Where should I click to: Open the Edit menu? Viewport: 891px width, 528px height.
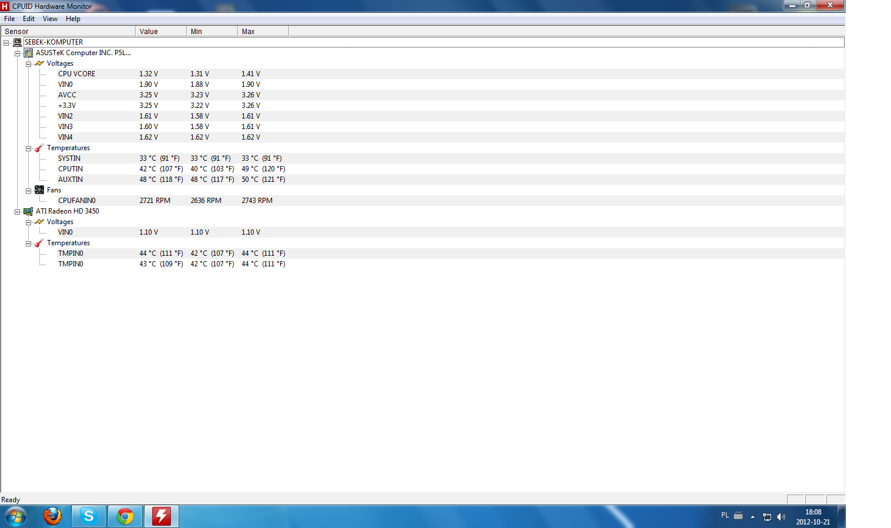click(x=29, y=19)
